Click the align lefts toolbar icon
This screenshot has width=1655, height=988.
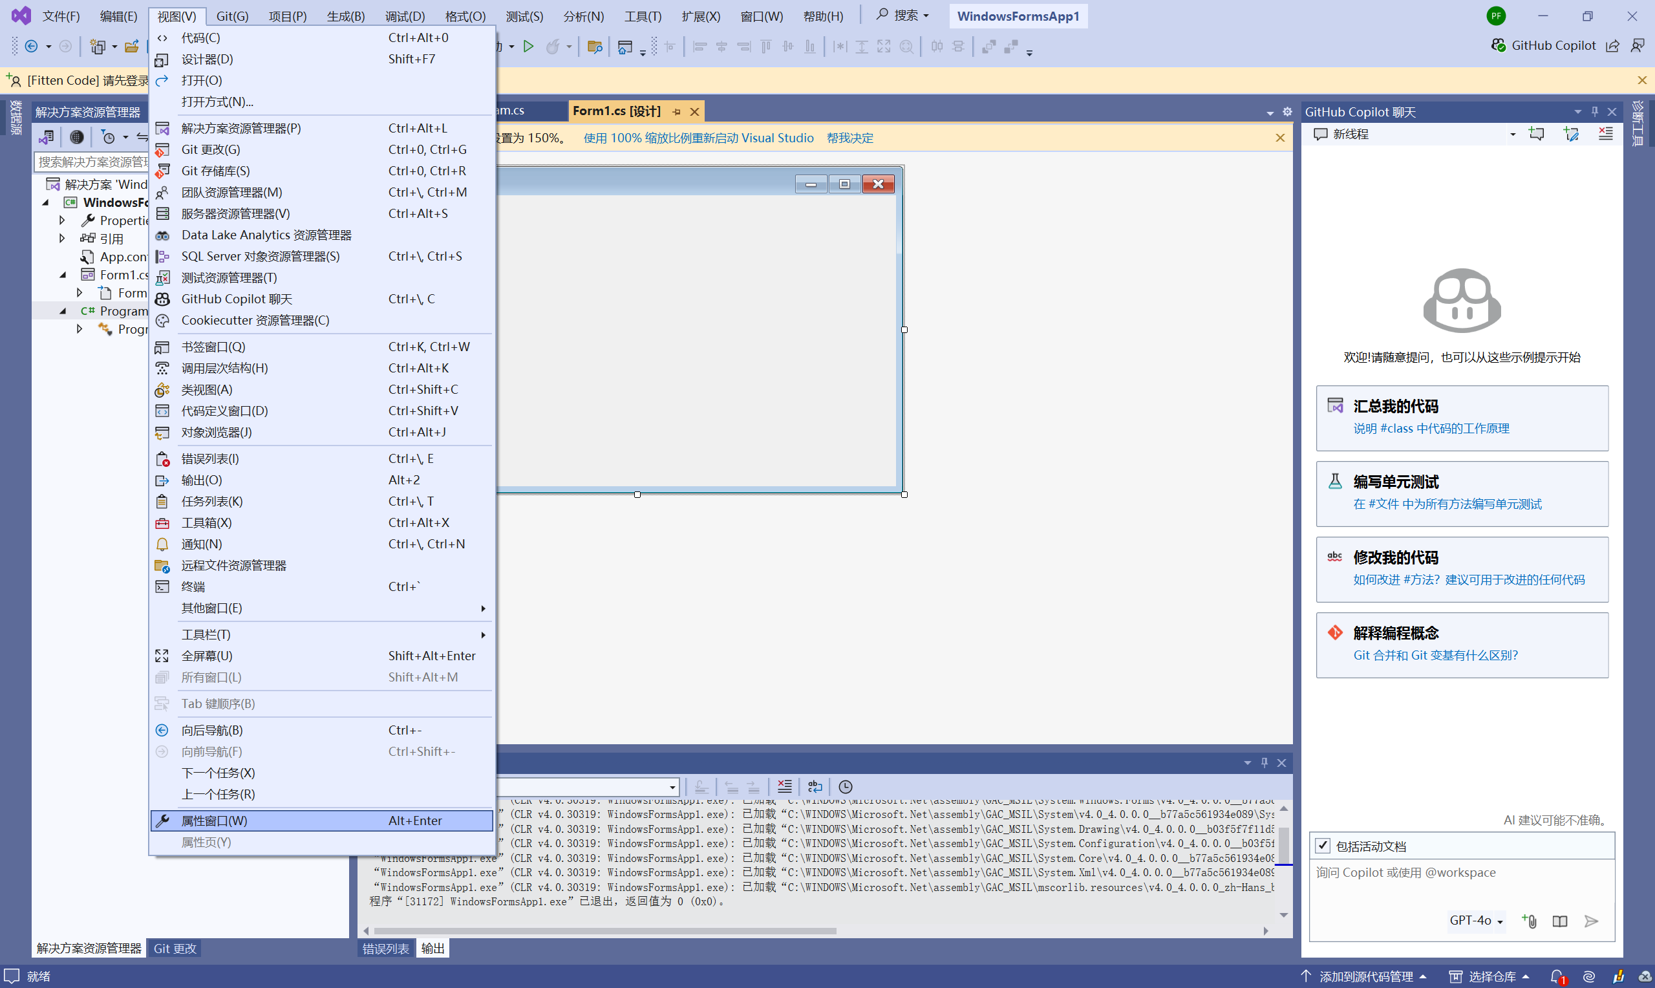tap(699, 47)
